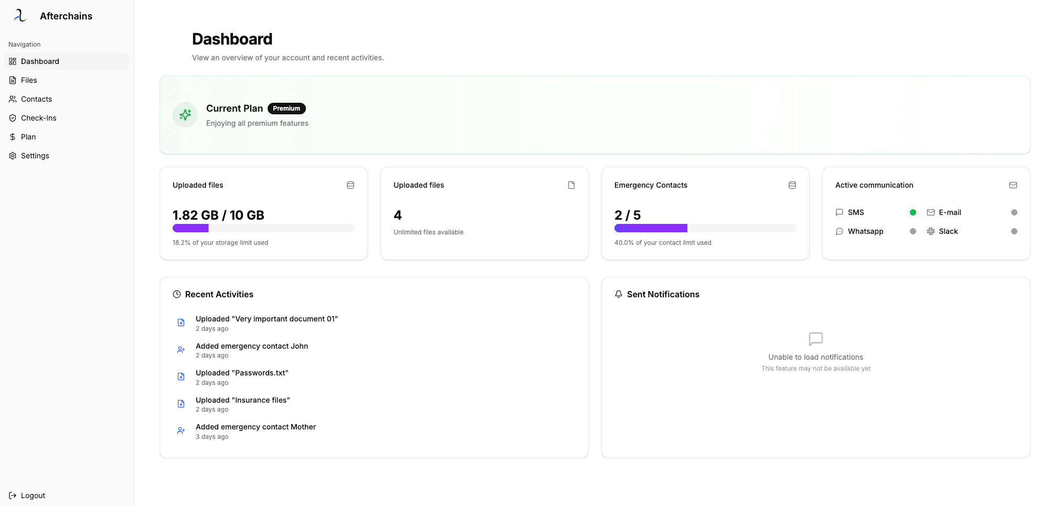The width and height of the screenshot is (1051, 506).
Task: Click the database icon on Uploaded files card
Action: (350, 185)
